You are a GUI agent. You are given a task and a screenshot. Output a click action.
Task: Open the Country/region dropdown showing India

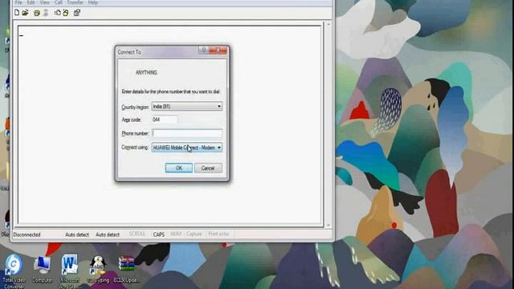click(x=187, y=107)
